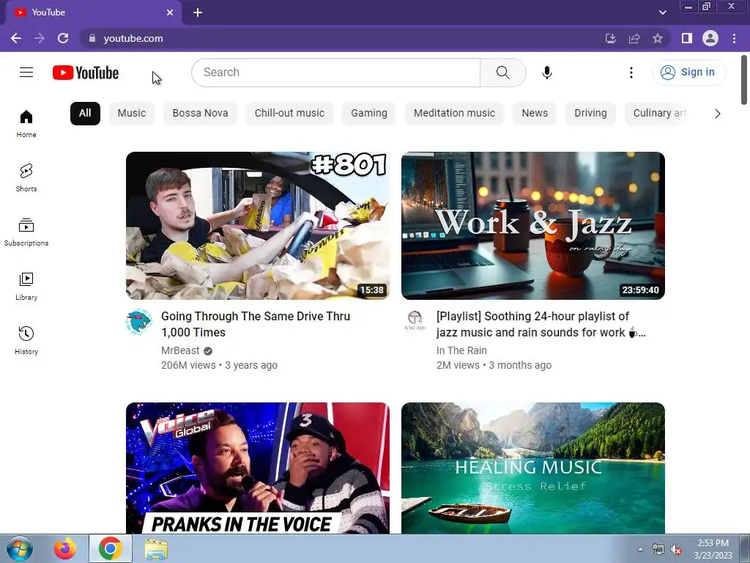Open Chrome profile avatar
The image size is (750, 563).
[x=710, y=38]
